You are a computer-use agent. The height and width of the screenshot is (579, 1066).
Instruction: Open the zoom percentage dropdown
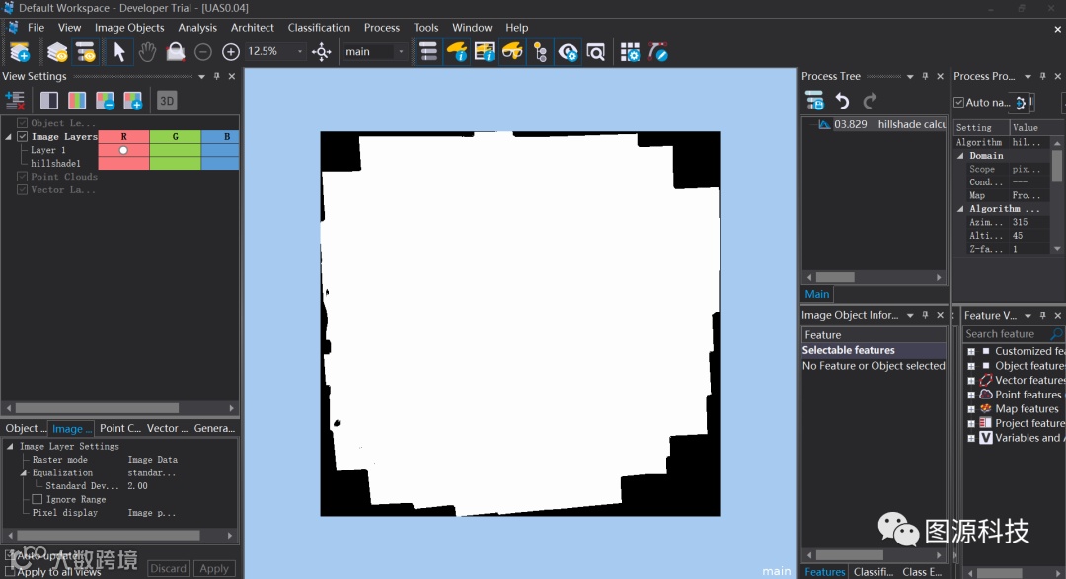point(300,51)
